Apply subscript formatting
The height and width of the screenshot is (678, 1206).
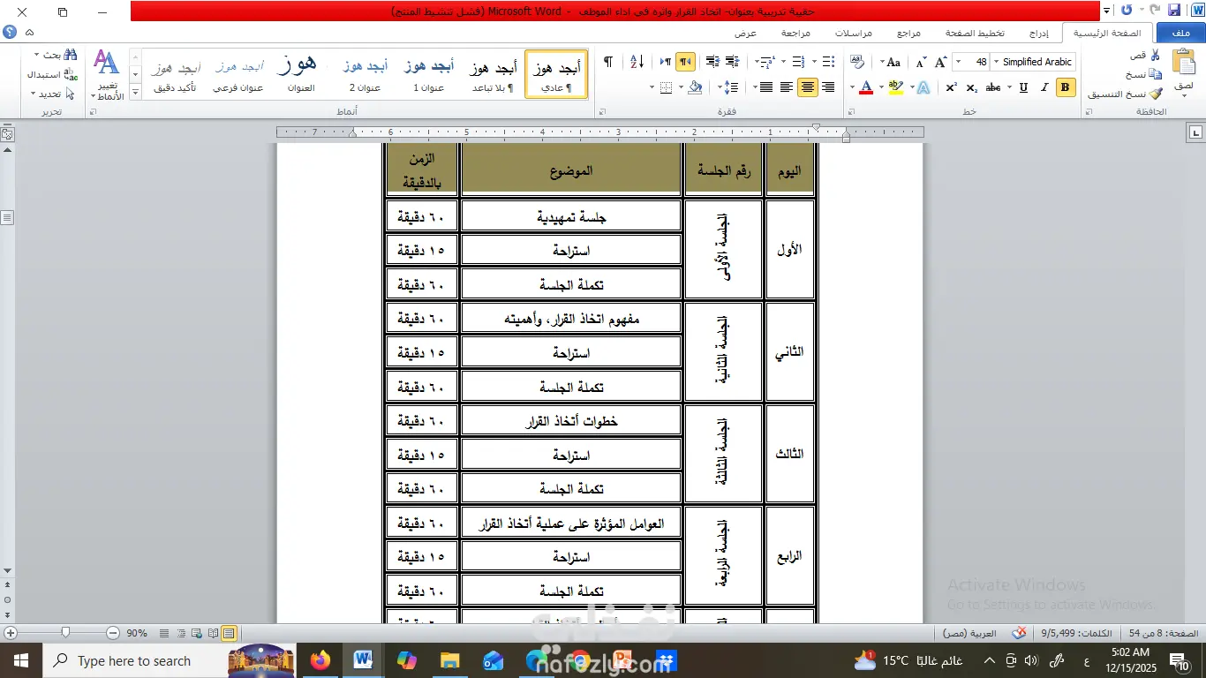[x=972, y=87]
